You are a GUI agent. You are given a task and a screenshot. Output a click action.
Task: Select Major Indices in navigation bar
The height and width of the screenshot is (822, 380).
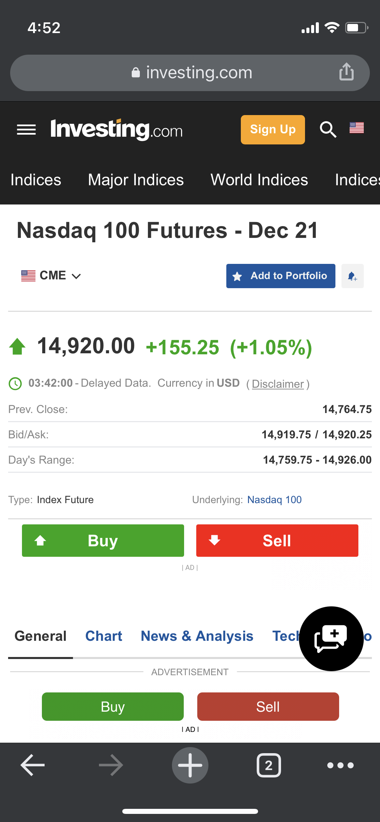[x=136, y=180]
